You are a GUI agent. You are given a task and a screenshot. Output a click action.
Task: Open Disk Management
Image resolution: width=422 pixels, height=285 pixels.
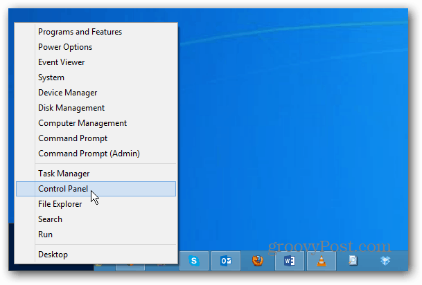click(x=96, y=108)
